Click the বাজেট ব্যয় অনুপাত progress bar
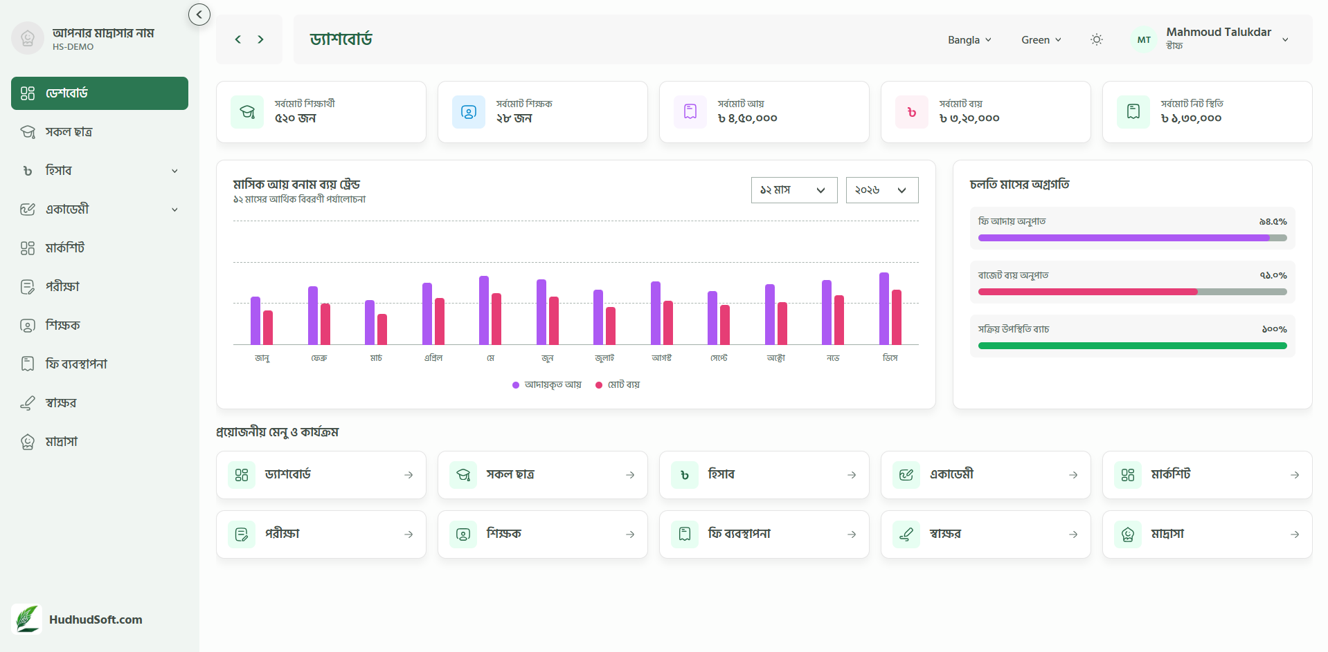The height and width of the screenshot is (652, 1328). tap(1133, 292)
